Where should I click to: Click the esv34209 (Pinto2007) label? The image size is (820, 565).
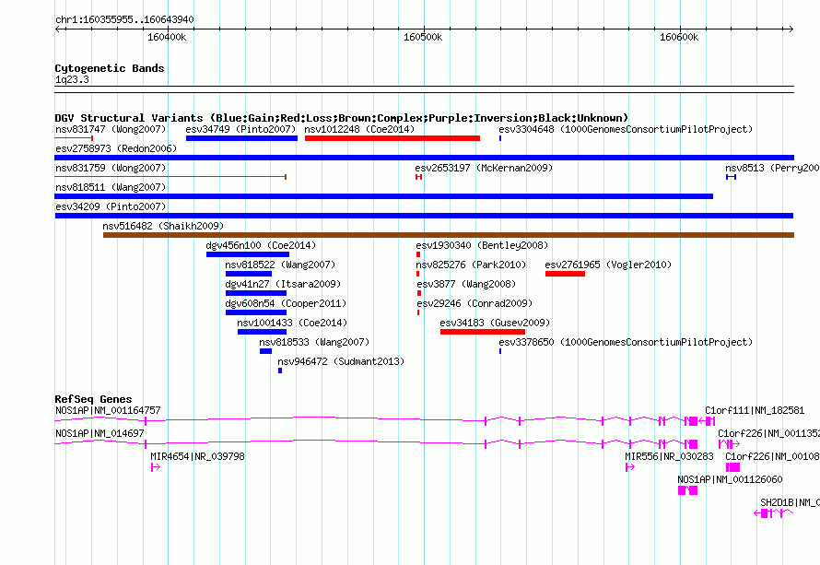tap(111, 206)
